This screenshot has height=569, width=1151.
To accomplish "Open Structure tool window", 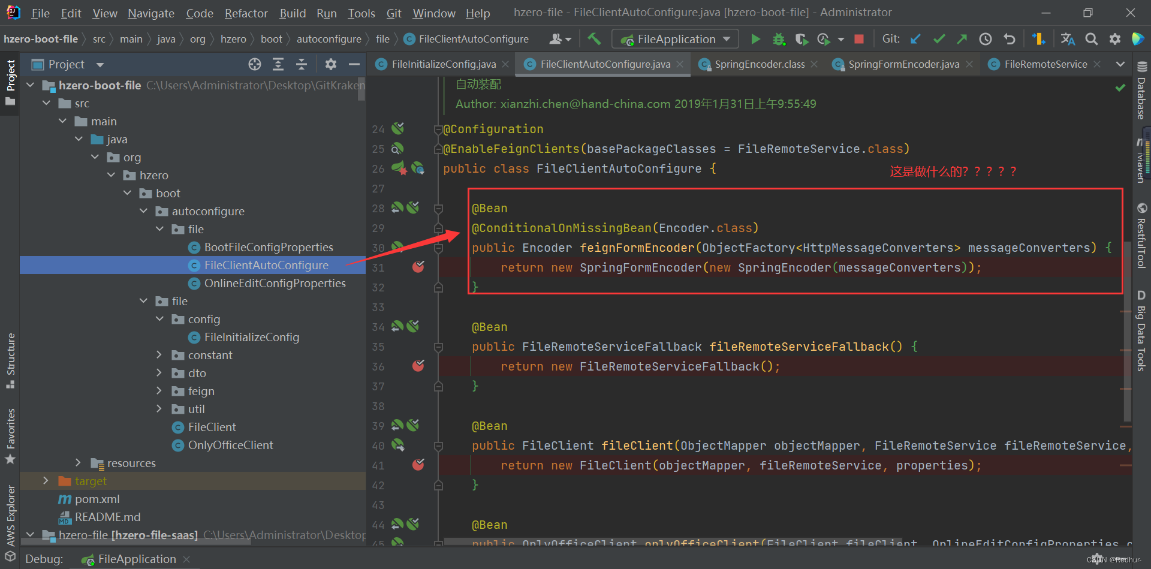I will coord(10,361).
